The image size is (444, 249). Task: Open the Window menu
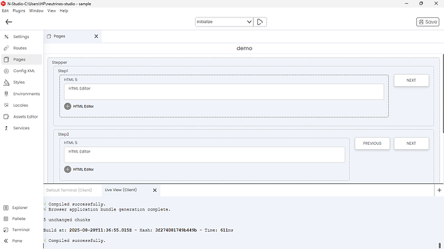36,11
